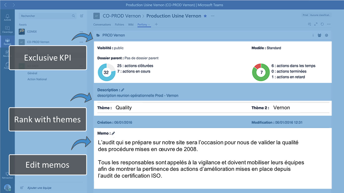This screenshot has width=344, height=193.
Task: Click the Modification date 06/01/2016 12:31
Action: click(x=289, y=122)
